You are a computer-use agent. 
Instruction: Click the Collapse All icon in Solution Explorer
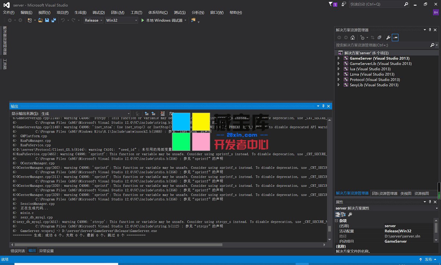(379, 37)
